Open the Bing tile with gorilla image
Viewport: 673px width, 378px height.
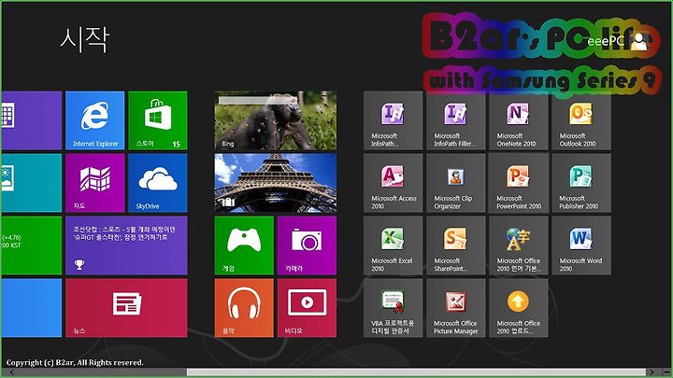pos(276,120)
